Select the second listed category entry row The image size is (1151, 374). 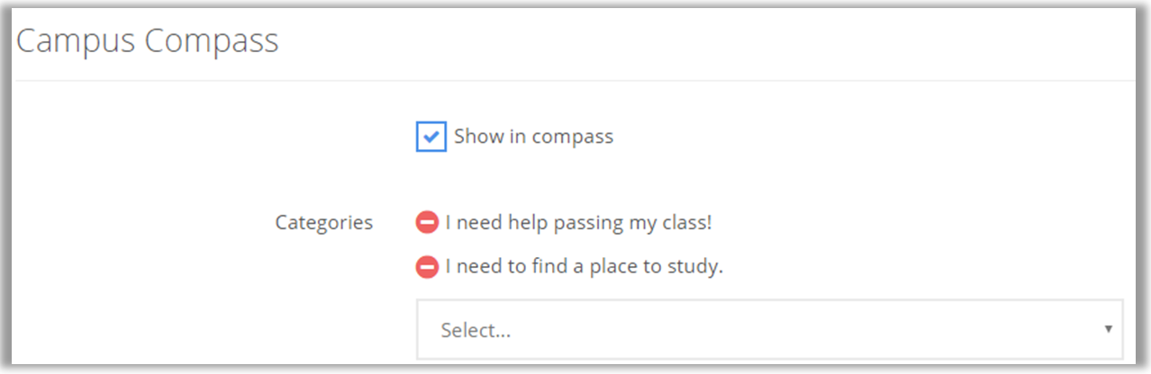pos(584,267)
